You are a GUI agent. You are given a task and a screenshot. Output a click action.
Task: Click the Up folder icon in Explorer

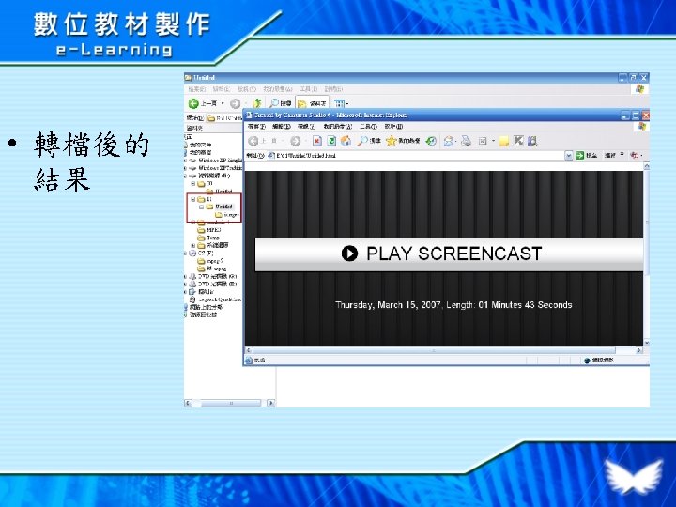pyautogui.click(x=257, y=103)
